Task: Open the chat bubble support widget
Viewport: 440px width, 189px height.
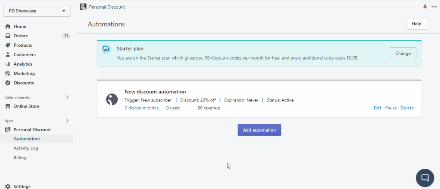Action: click(425, 178)
